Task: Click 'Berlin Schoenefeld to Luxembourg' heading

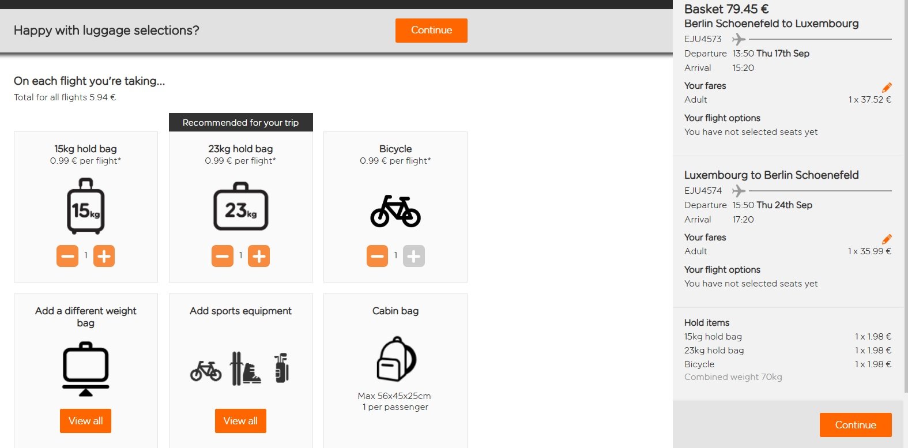Action: click(x=771, y=24)
